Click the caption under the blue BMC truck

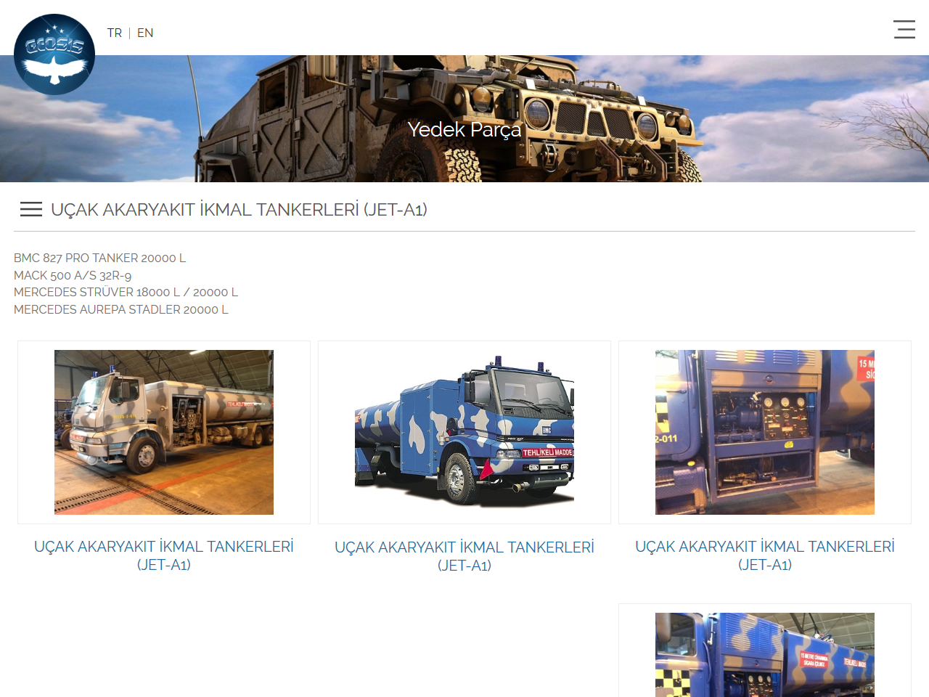pos(464,556)
